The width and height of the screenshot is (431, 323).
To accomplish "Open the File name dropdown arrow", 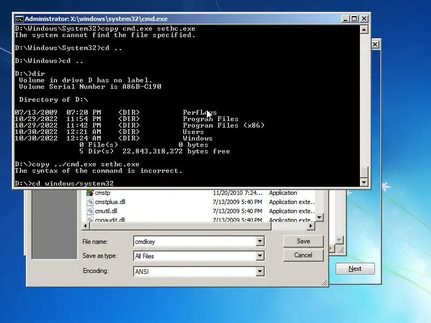I will point(260,241).
